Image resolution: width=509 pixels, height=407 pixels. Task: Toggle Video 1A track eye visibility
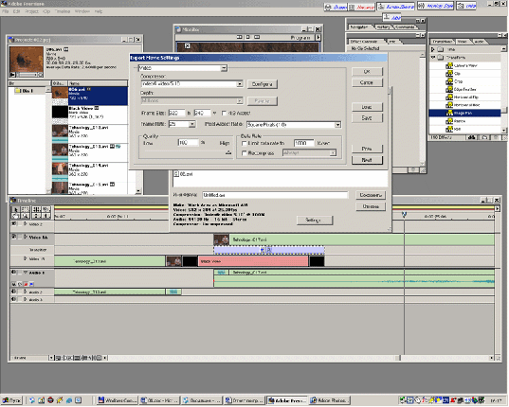pyautogui.click(x=14, y=237)
